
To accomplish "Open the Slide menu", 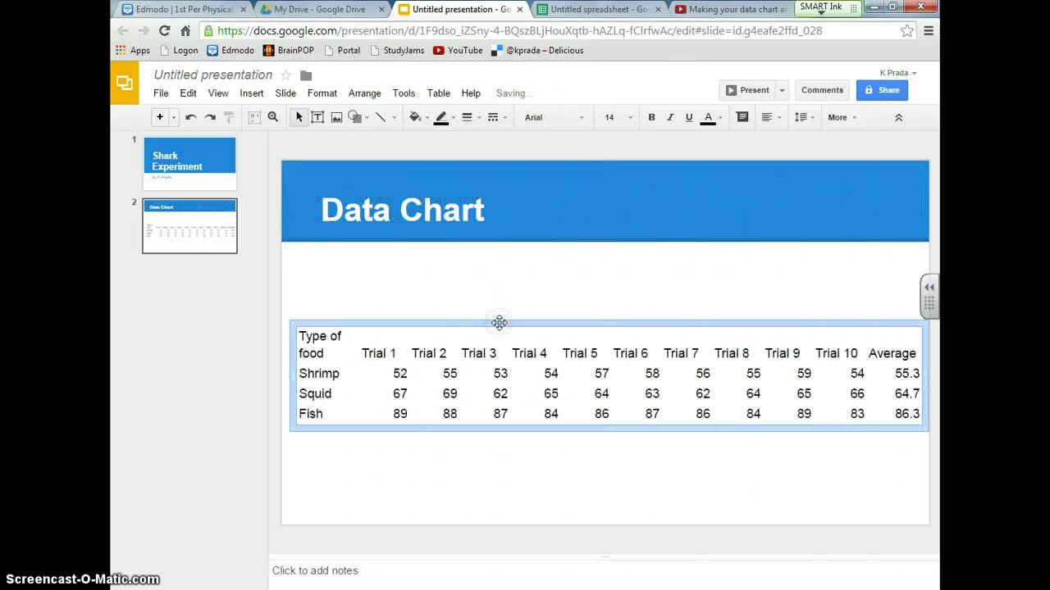I will click(285, 93).
